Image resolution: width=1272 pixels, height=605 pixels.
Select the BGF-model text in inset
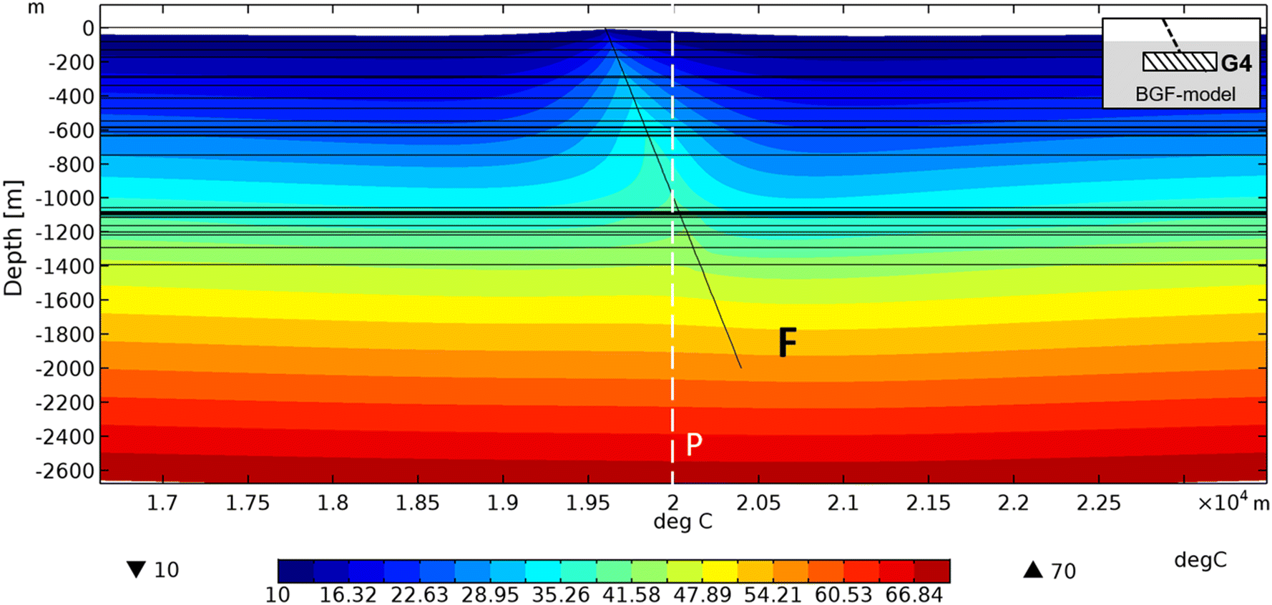point(1185,94)
